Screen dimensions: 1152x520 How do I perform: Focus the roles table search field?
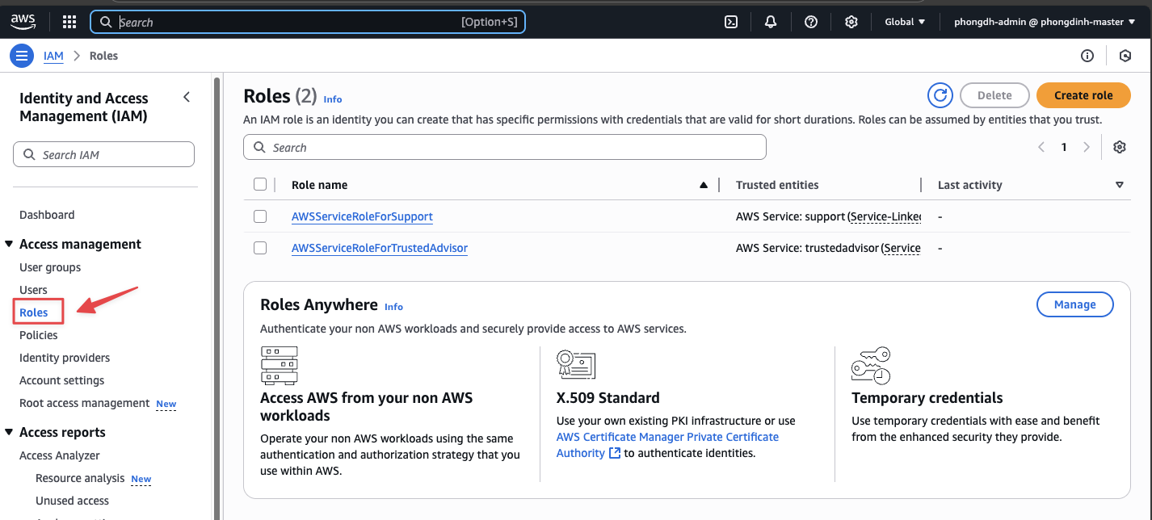[x=504, y=147]
